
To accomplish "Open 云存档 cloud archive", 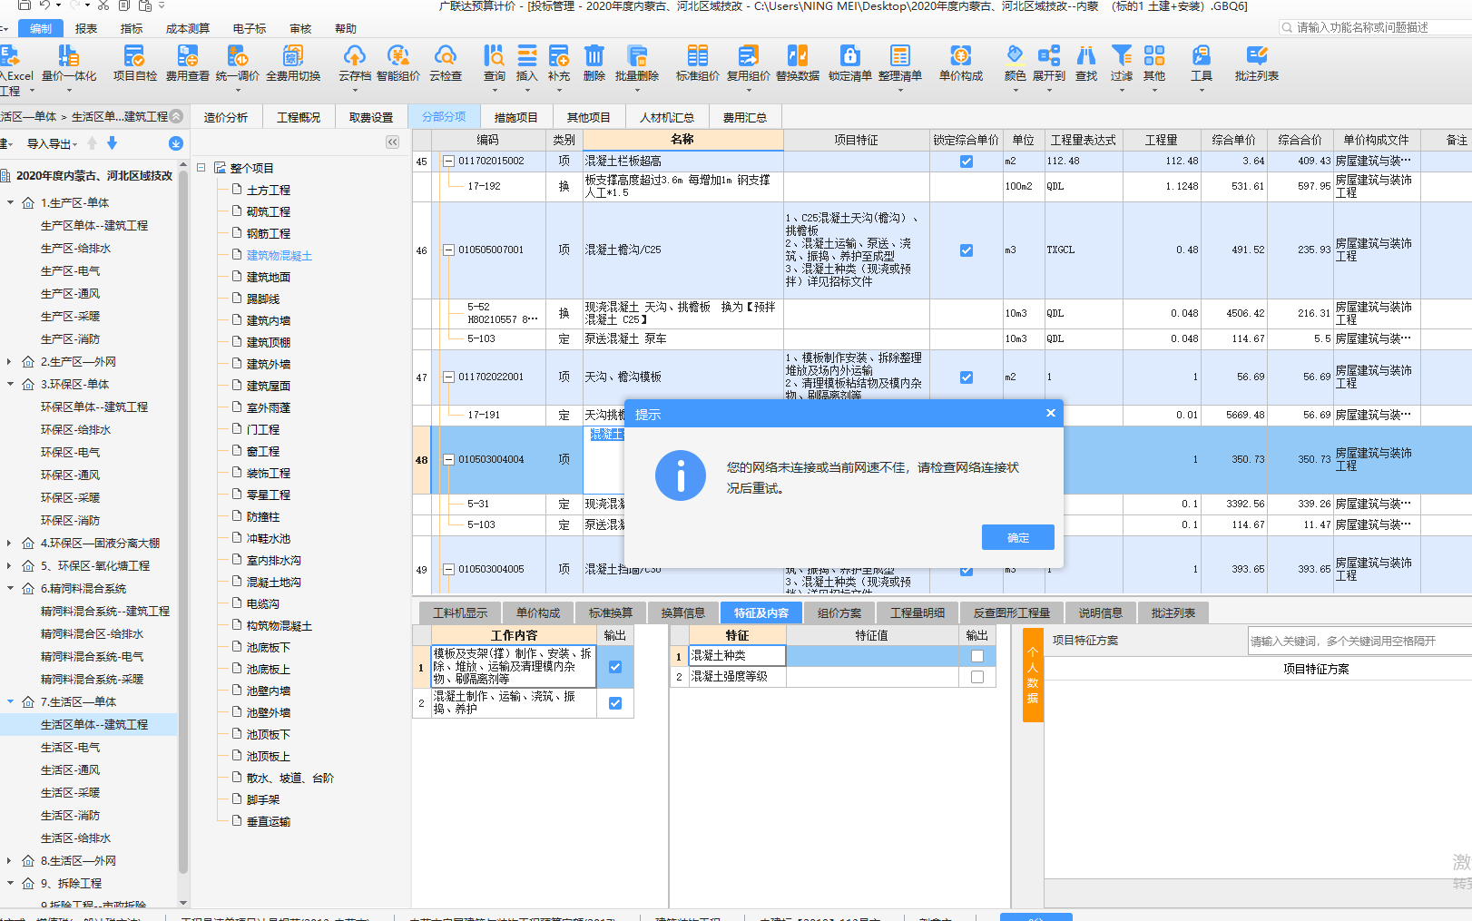I will 355,63.
